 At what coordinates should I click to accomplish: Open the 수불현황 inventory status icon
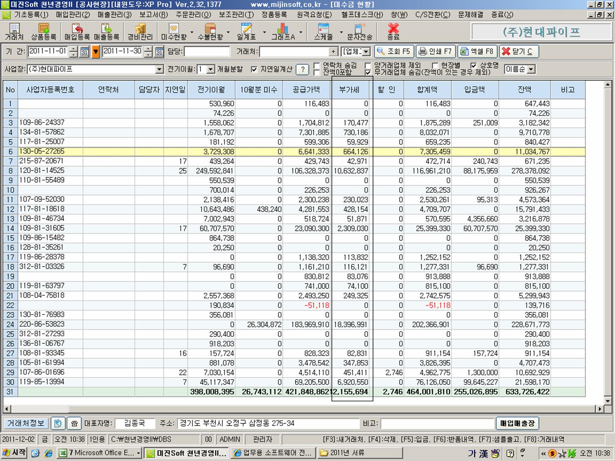[210, 31]
